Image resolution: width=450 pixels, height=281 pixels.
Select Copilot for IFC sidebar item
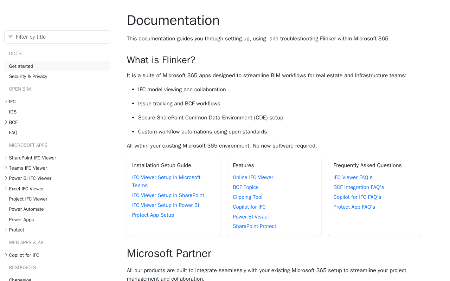pyautogui.click(x=24, y=255)
